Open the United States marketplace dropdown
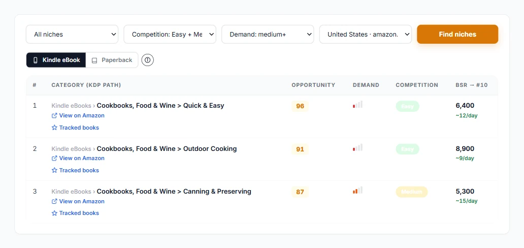This screenshot has height=248, width=524. [x=366, y=34]
